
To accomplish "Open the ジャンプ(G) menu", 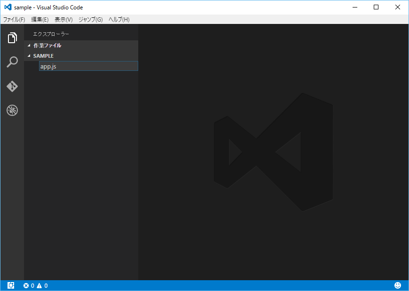I will pyautogui.click(x=90, y=20).
